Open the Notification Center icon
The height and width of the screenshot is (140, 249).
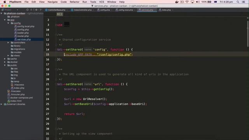244,2
